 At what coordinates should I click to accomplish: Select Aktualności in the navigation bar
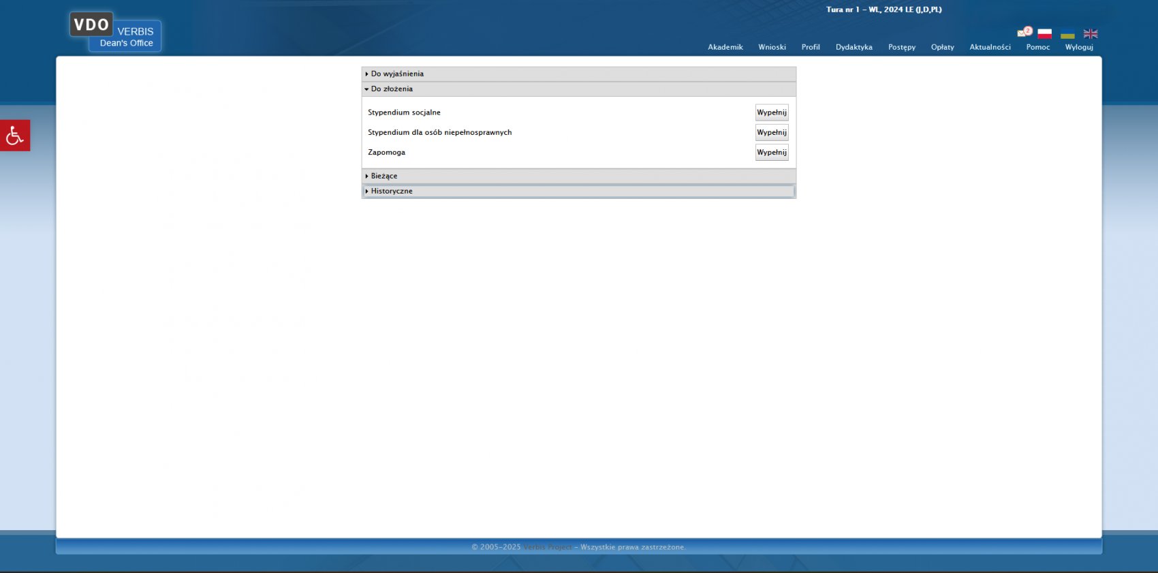[990, 47]
